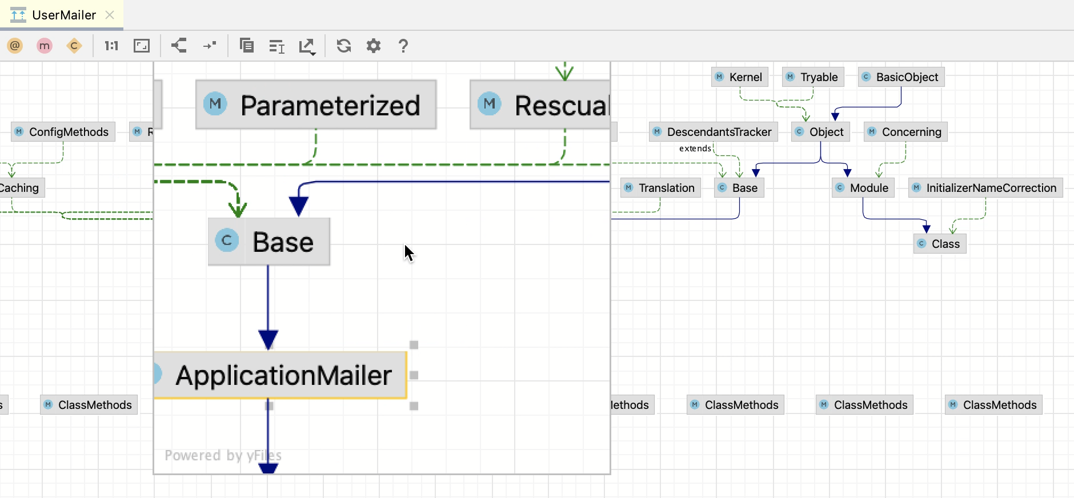Toggle the fields (@) visibility filter

point(15,46)
